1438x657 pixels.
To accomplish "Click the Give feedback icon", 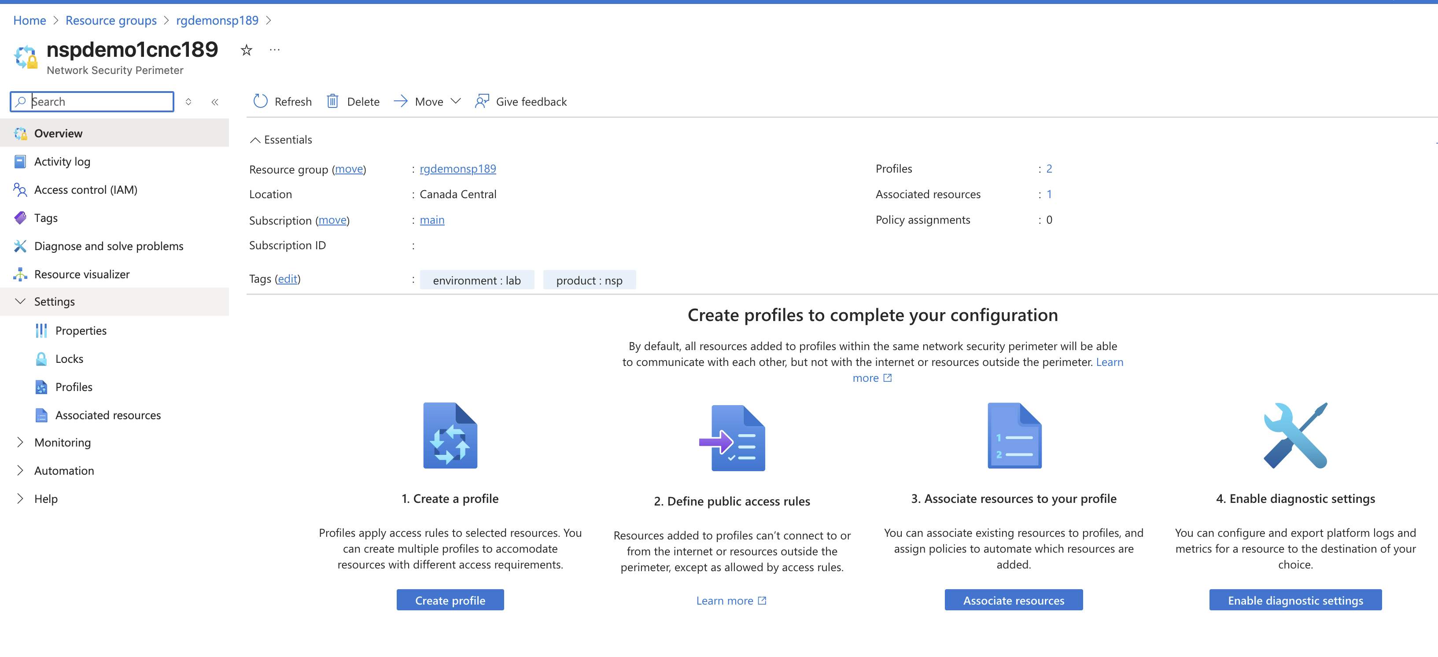I will [482, 101].
